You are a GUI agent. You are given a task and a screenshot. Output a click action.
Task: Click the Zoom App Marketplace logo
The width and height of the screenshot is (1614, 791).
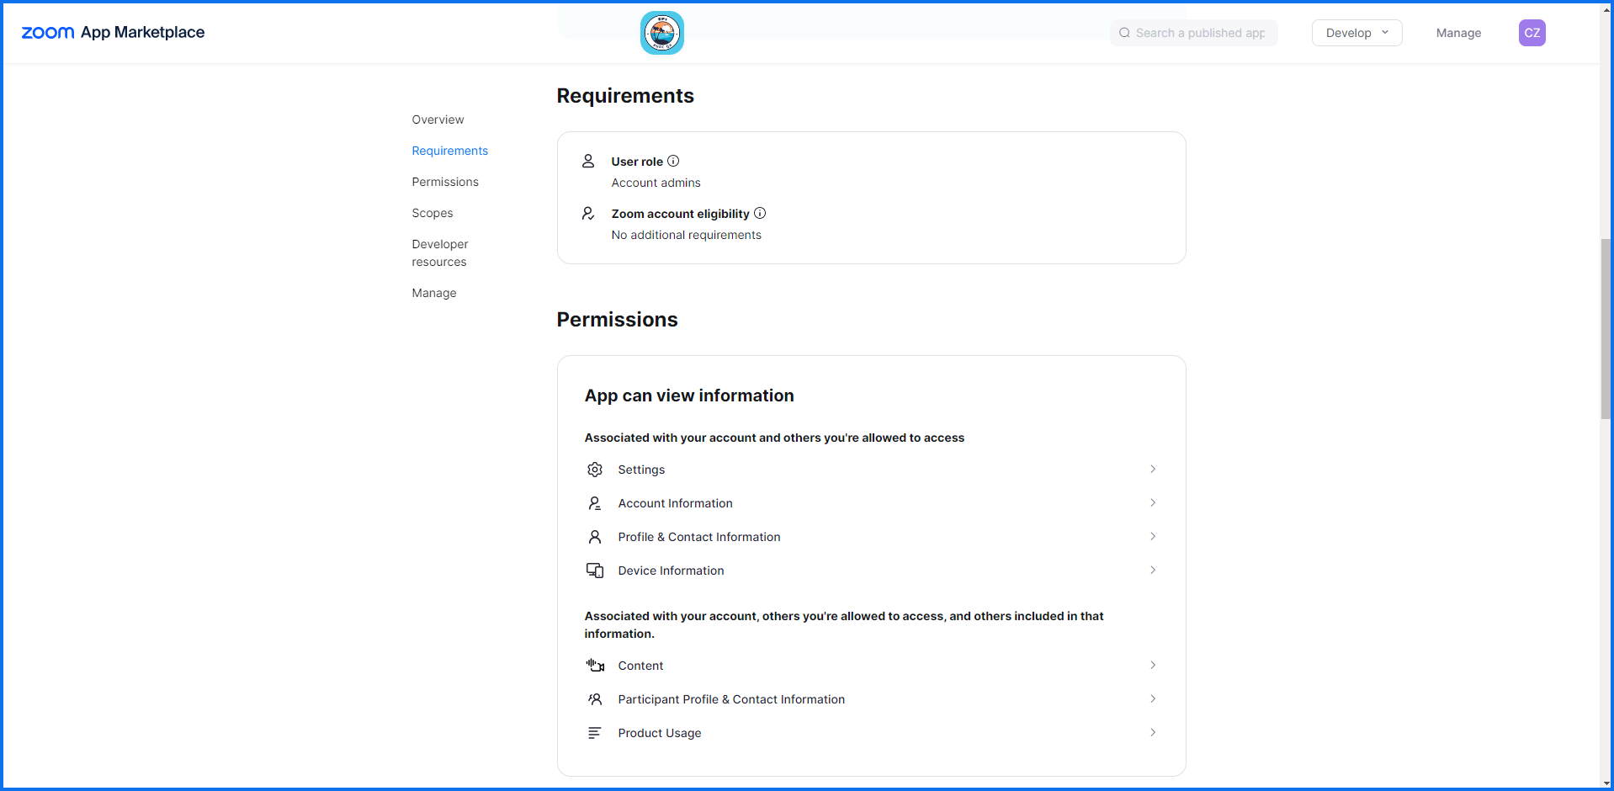click(113, 32)
